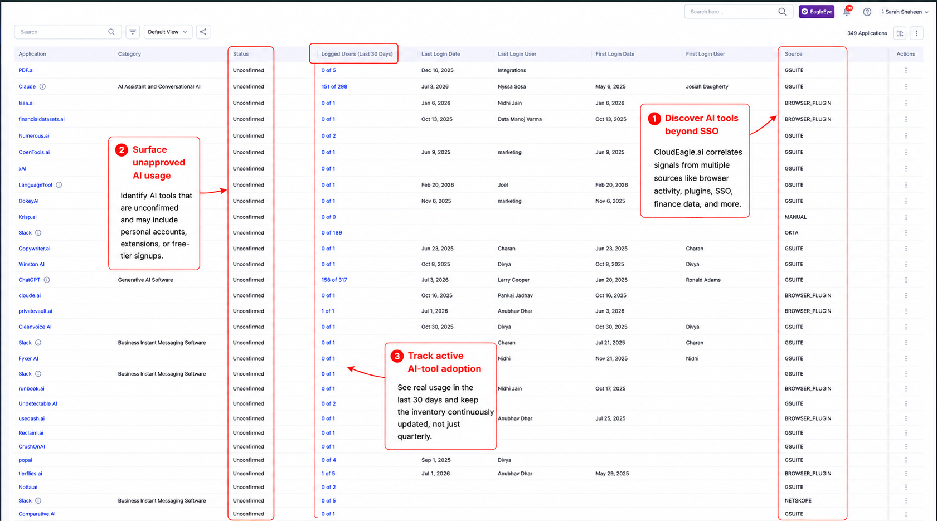
Task: Sort by the Last Login Date header
Action: [440, 54]
